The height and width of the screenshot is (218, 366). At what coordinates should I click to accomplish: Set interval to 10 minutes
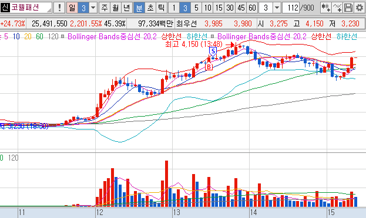pyautogui.click(x=207, y=8)
